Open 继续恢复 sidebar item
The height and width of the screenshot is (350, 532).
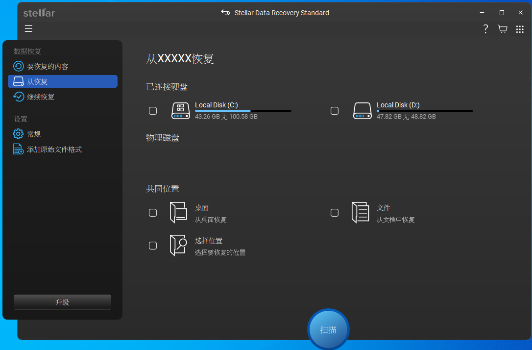point(63,97)
